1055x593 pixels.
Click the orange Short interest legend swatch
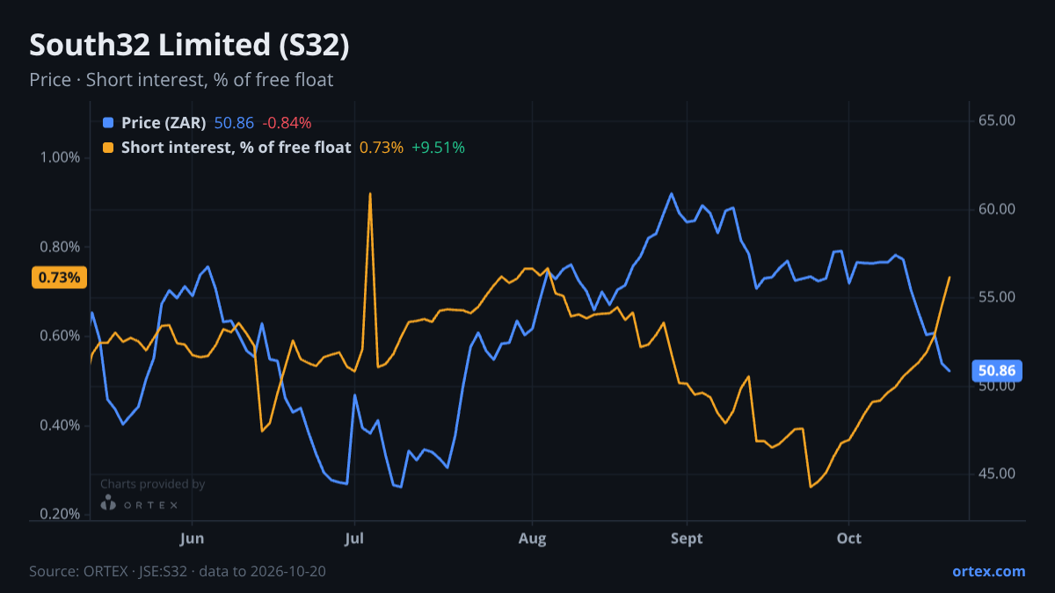tap(108, 148)
